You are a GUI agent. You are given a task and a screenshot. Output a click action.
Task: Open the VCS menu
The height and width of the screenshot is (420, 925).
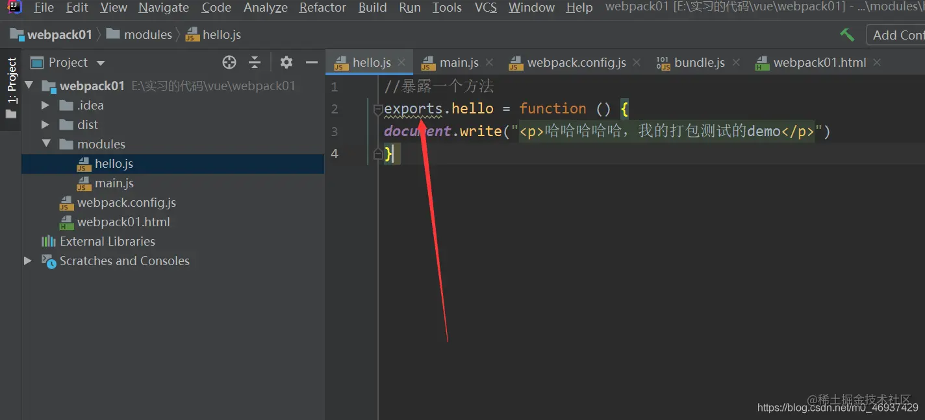(x=486, y=8)
